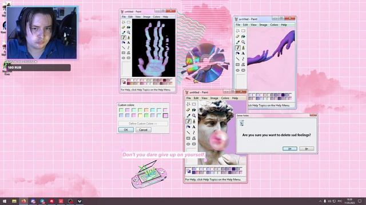Select the Text tool in hand Paint window

click(129, 43)
